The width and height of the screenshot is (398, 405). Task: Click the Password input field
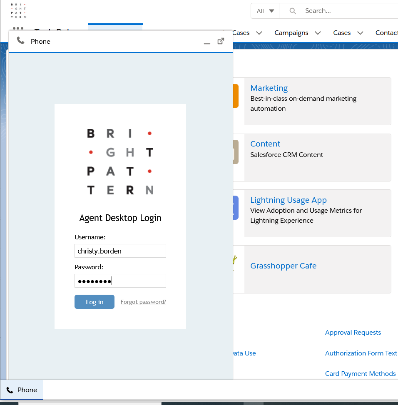pos(120,281)
